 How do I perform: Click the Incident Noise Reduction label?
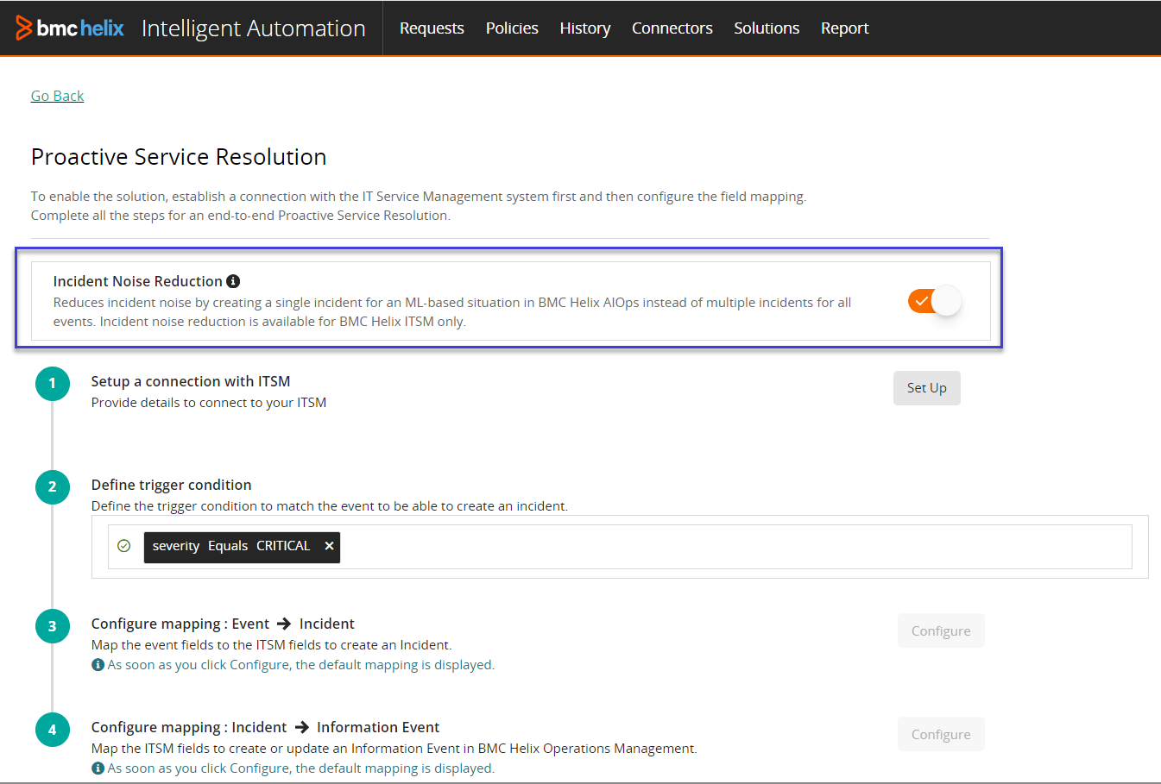(138, 281)
